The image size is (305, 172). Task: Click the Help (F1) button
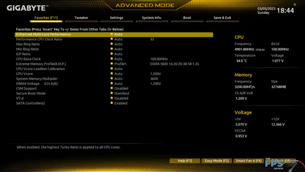click(185, 161)
